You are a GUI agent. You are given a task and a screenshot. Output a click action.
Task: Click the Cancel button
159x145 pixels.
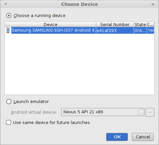[143, 137]
